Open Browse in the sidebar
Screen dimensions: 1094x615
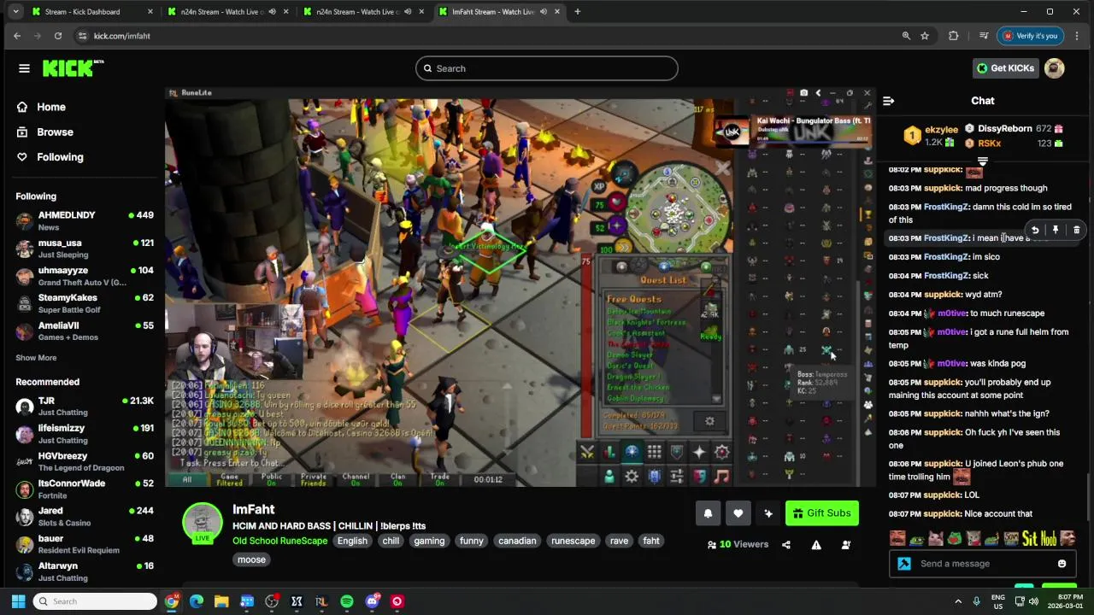[55, 132]
